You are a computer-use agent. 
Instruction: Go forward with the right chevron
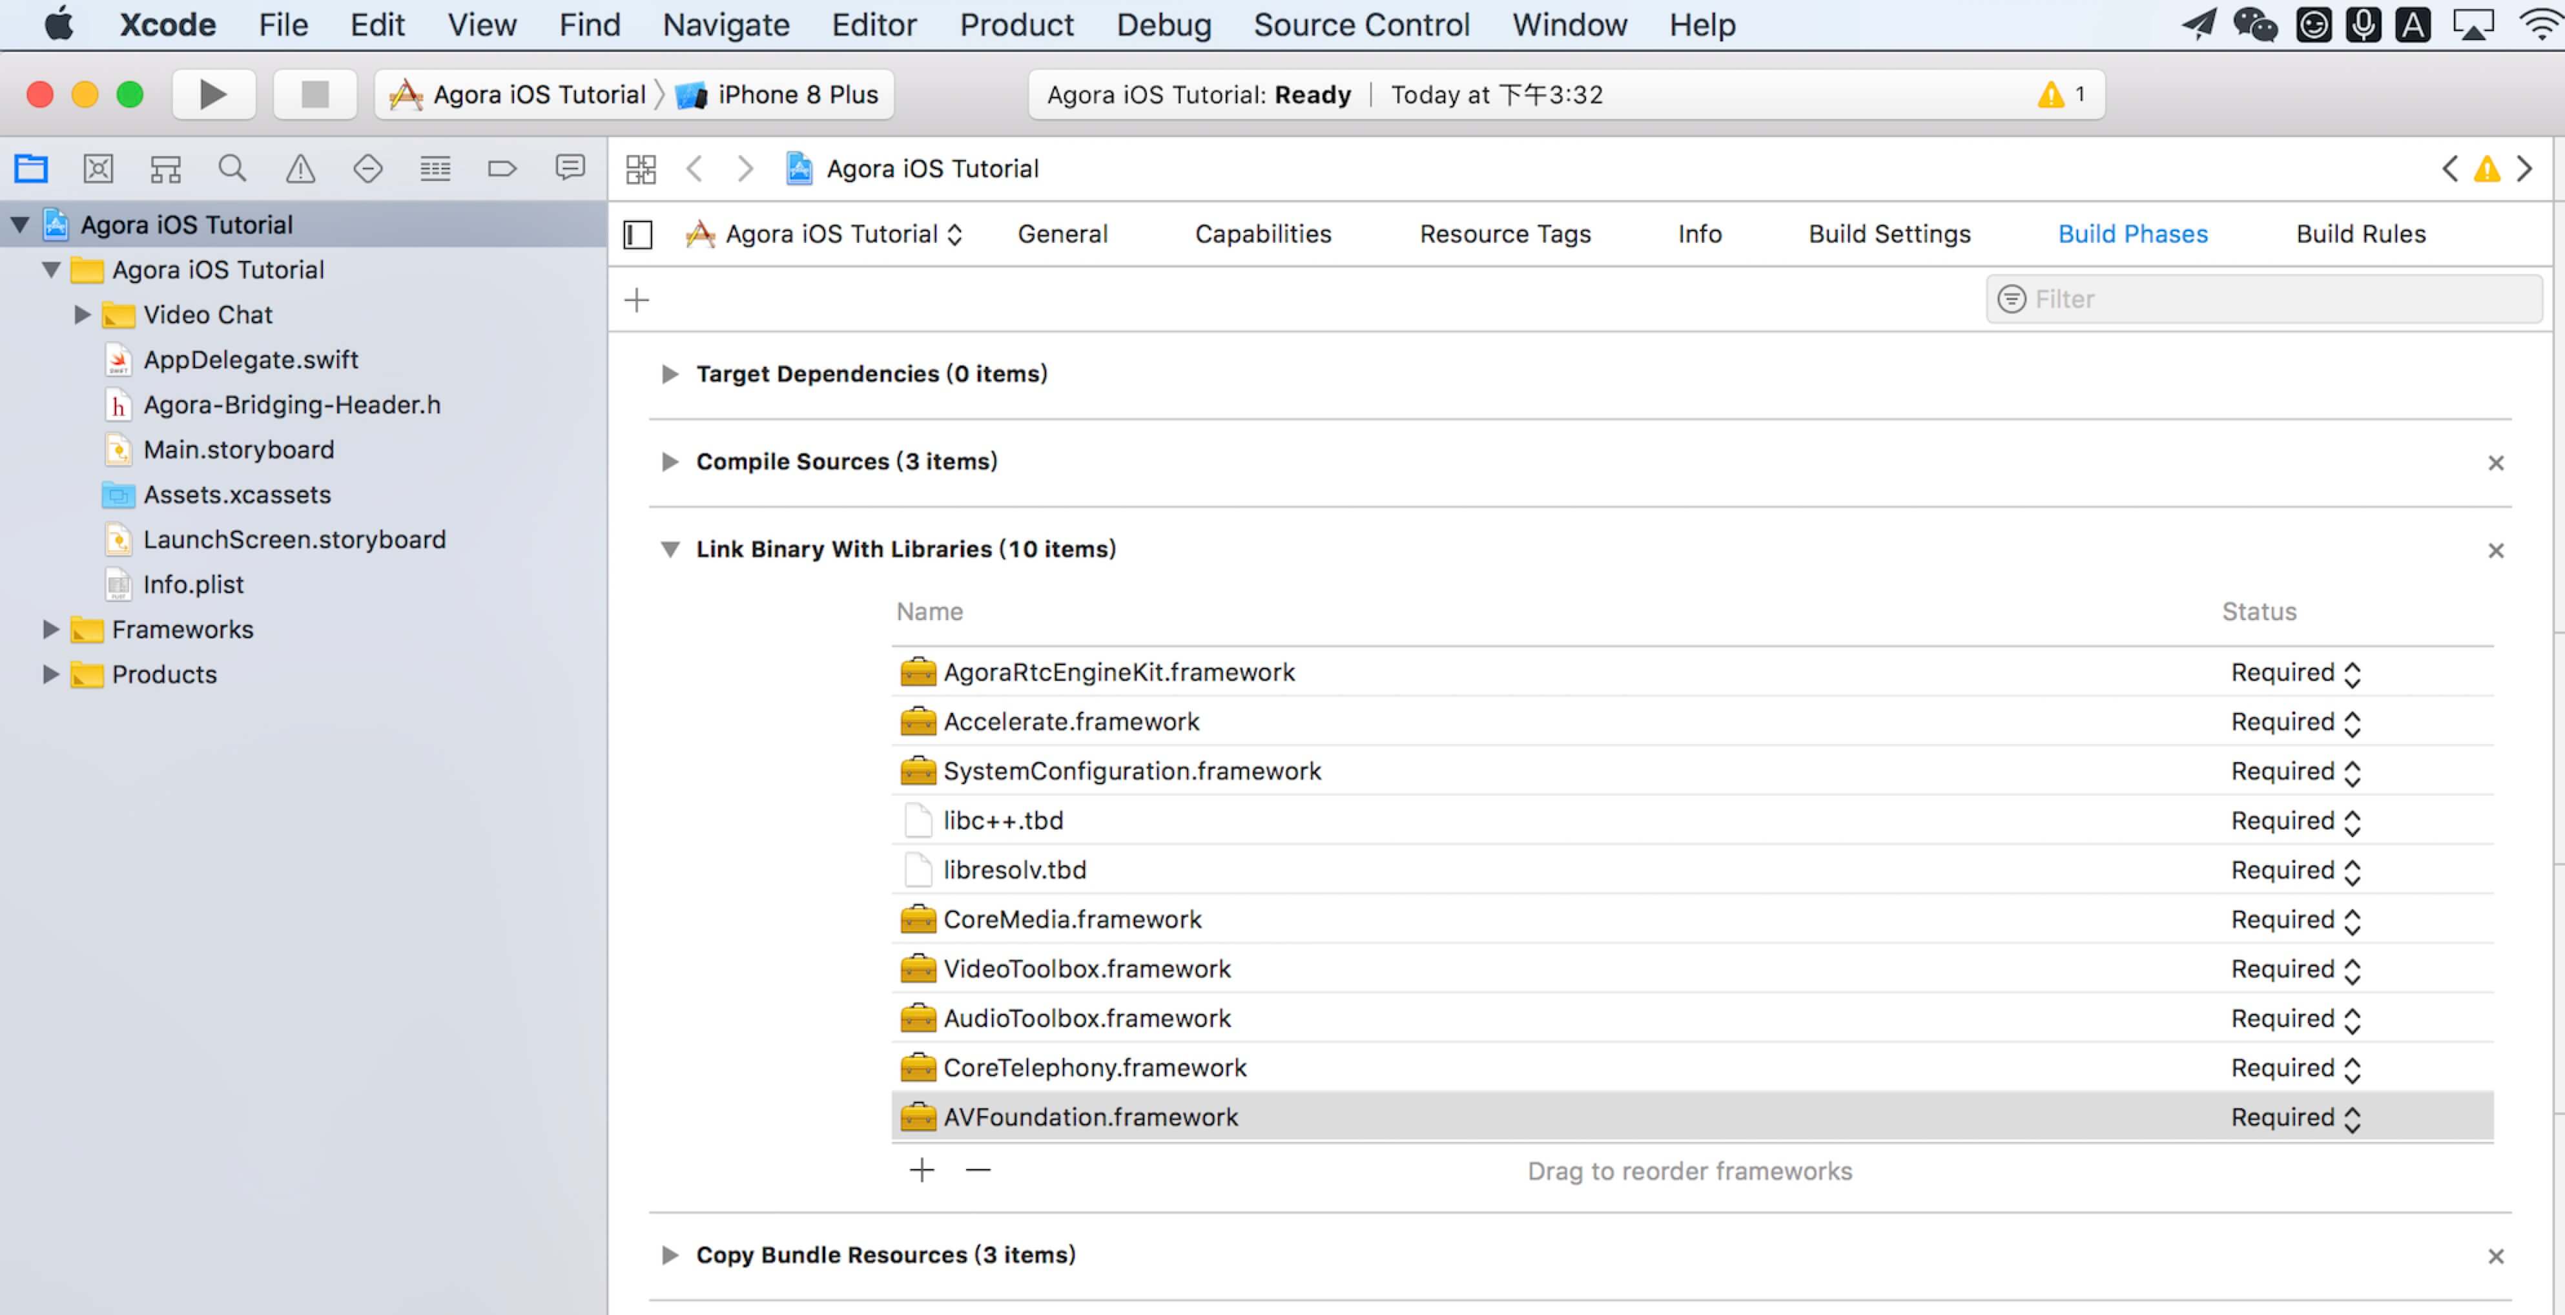744,169
